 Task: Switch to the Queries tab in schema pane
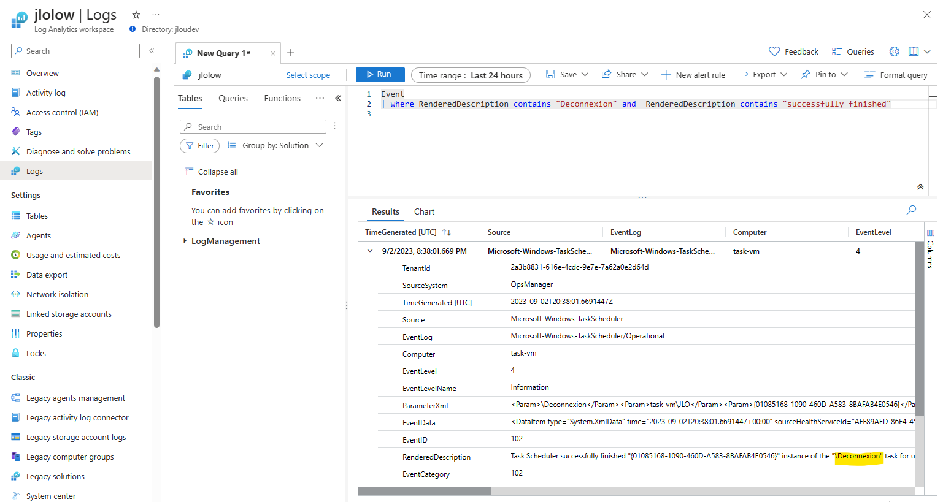click(233, 98)
